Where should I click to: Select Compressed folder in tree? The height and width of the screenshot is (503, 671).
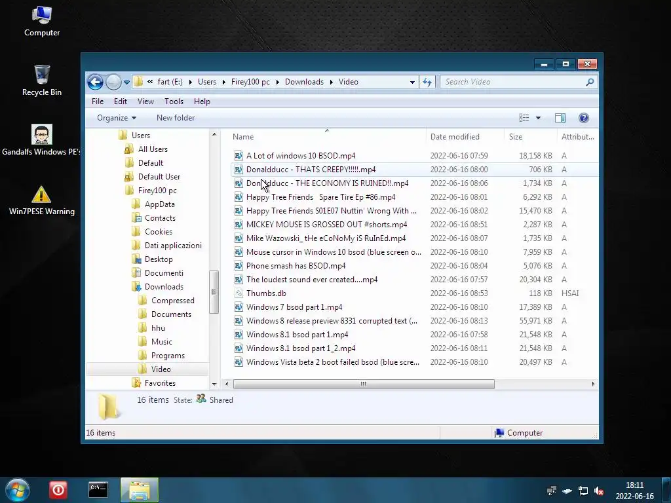tap(172, 300)
